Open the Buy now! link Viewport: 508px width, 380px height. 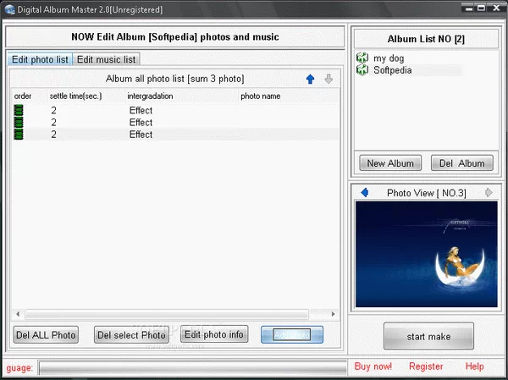tap(373, 366)
